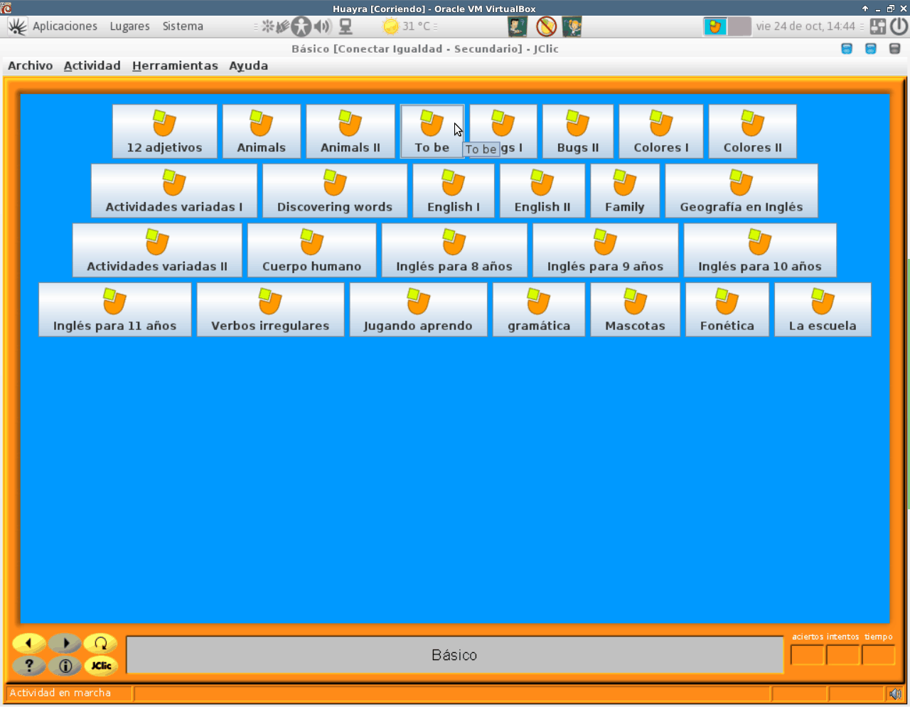Viewport: 910px width, 707px height.
Task: Open the Actividad menu
Action: coord(92,65)
